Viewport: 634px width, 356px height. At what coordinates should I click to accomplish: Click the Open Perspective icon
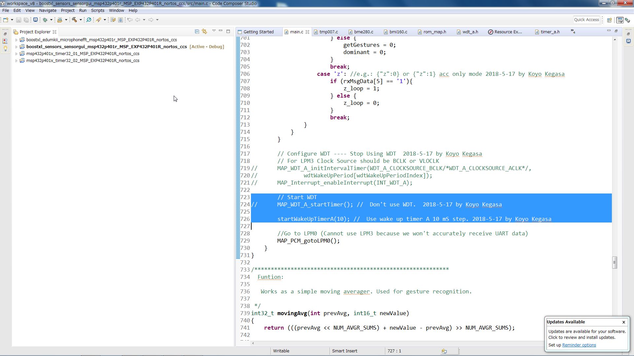tap(609, 20)
